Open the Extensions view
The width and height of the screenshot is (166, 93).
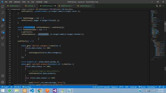coord(3,32)
